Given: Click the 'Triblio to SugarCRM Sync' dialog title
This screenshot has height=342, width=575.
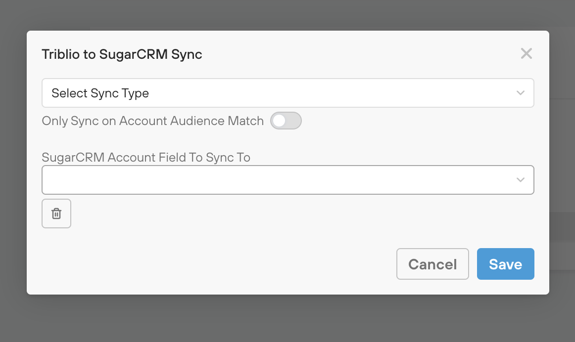Looking at the screenshot, I should pyautogui.click(x=122, y=54).
